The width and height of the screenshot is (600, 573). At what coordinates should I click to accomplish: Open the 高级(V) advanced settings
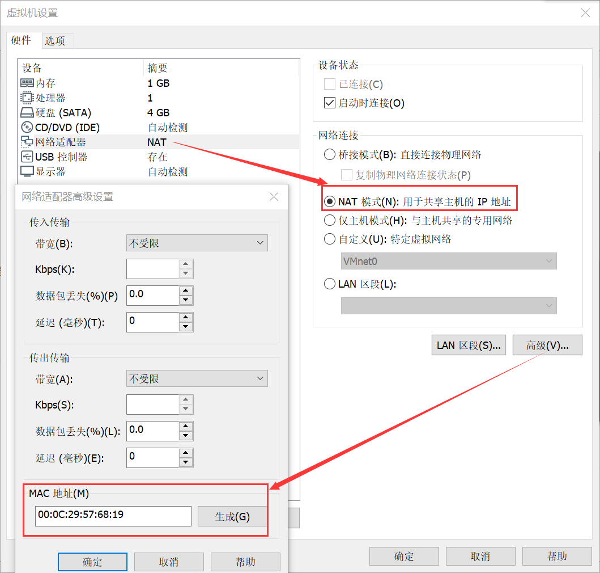(547, 345)
